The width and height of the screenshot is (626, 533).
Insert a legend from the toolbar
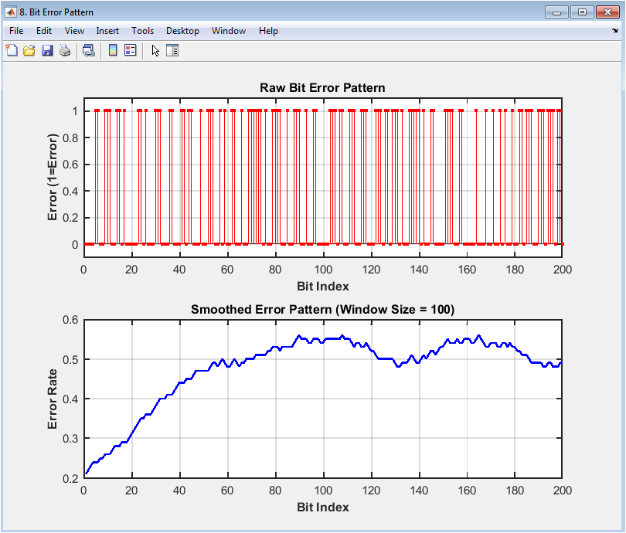tap(130, 51)
